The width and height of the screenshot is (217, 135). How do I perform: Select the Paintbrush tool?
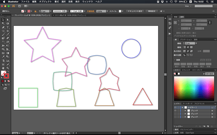(x=3, y=35)
